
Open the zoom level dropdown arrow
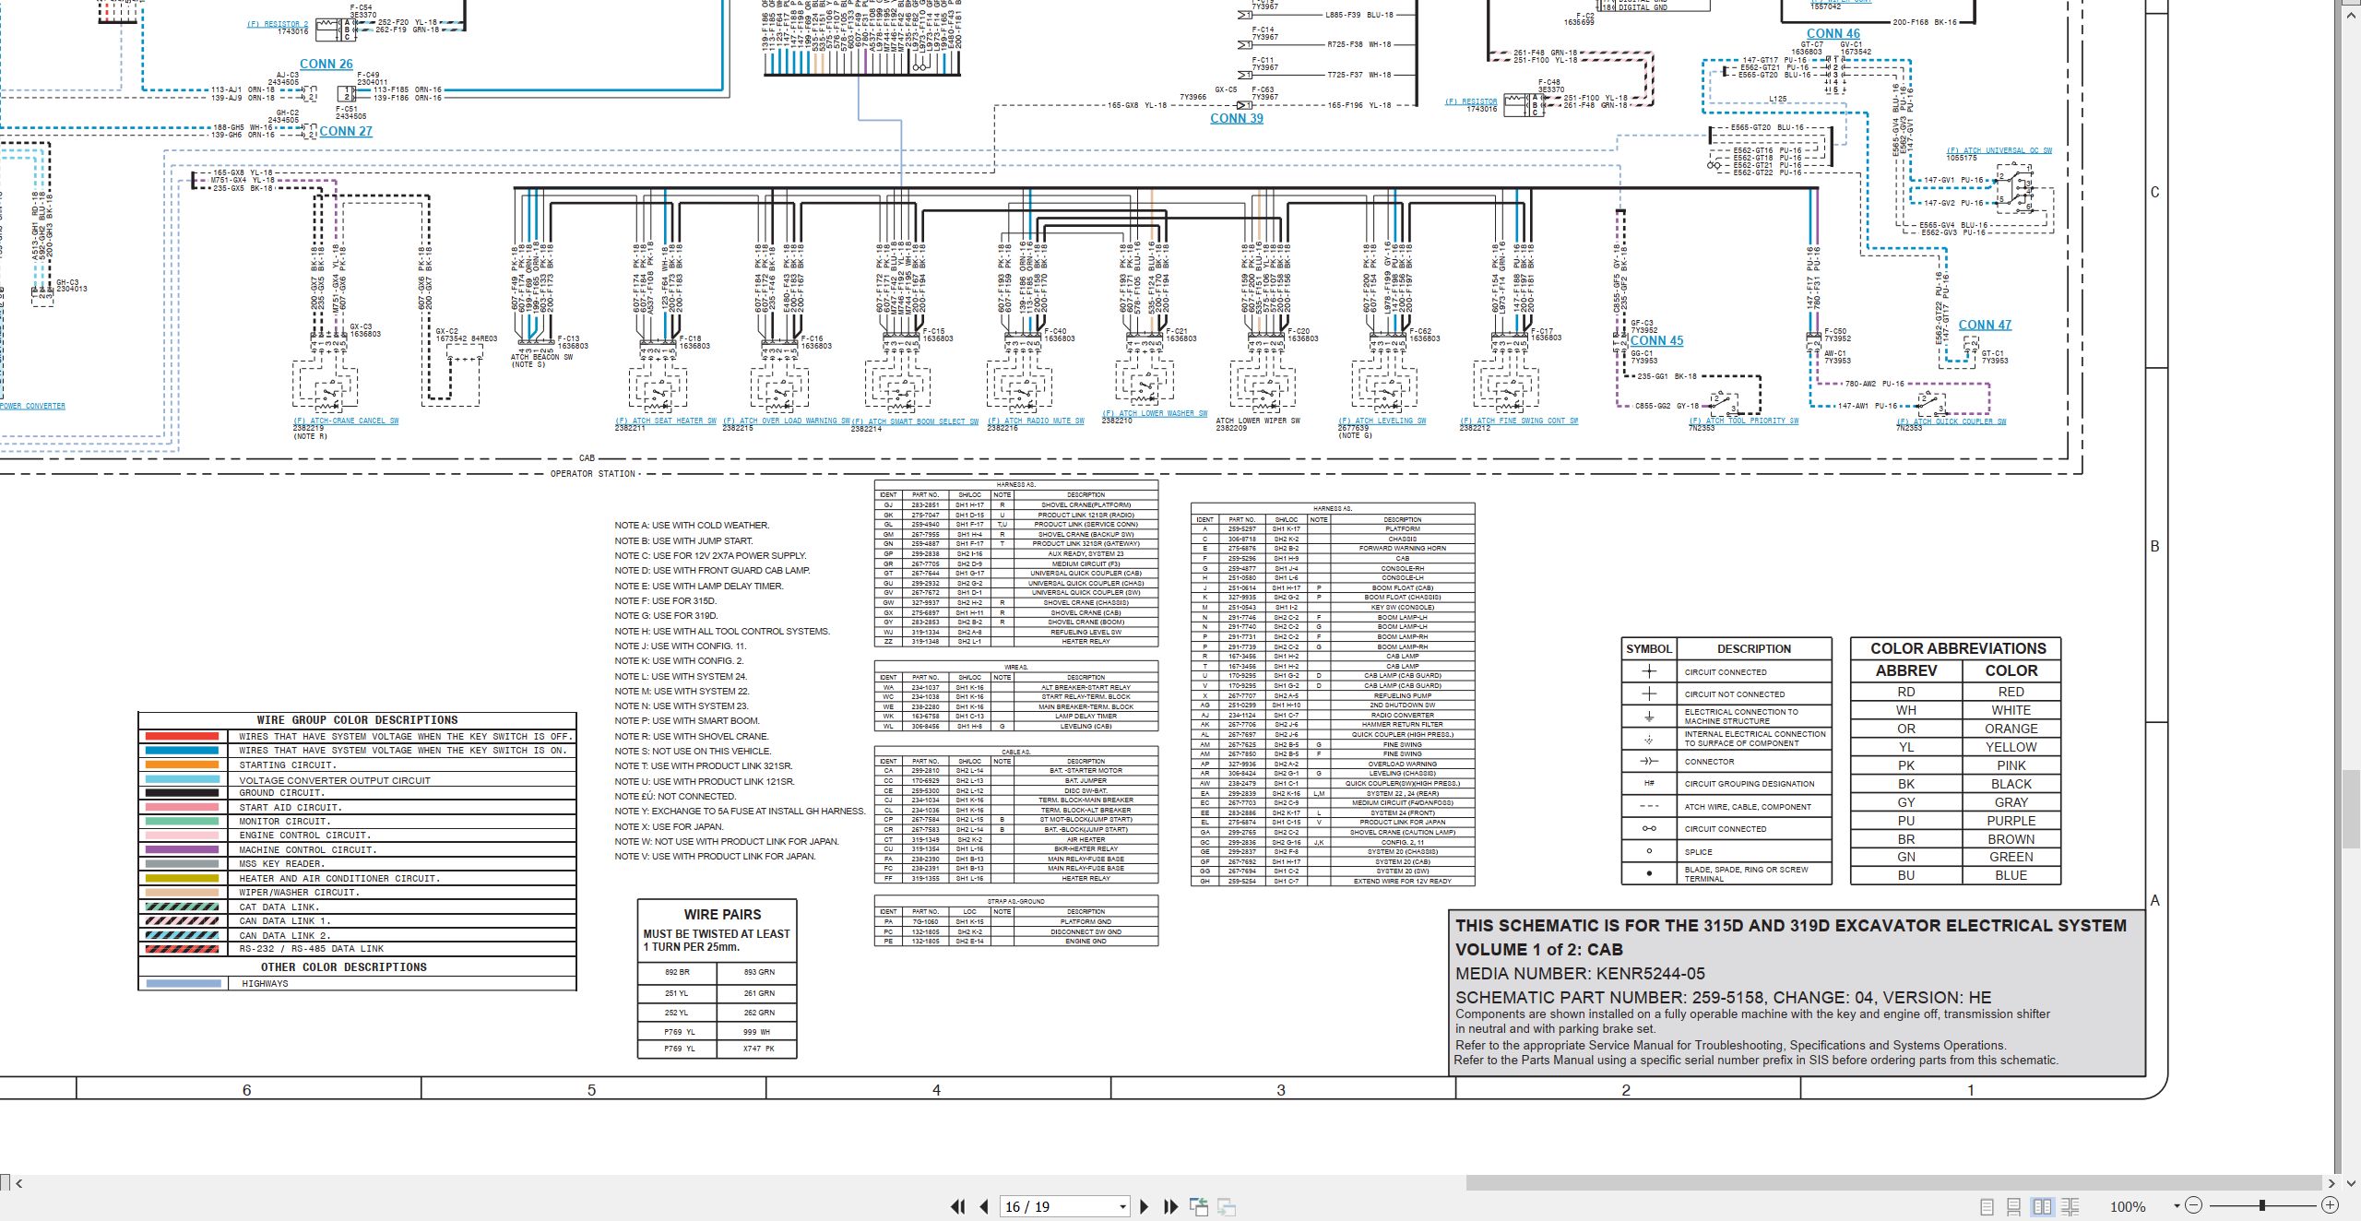coord(2177,1206)
